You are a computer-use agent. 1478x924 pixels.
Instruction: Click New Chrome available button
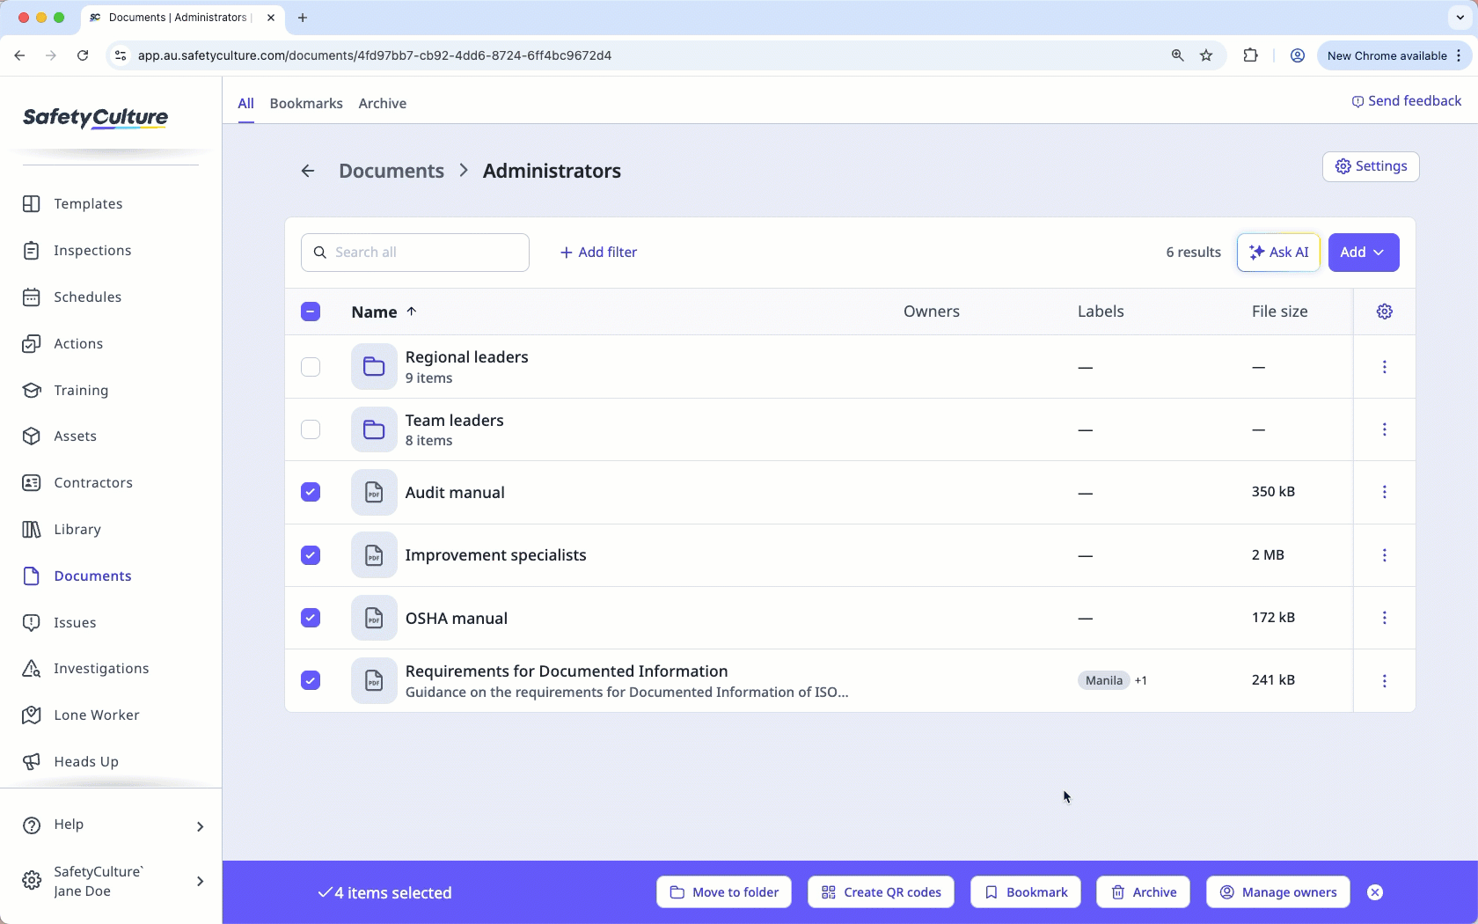1394,55
